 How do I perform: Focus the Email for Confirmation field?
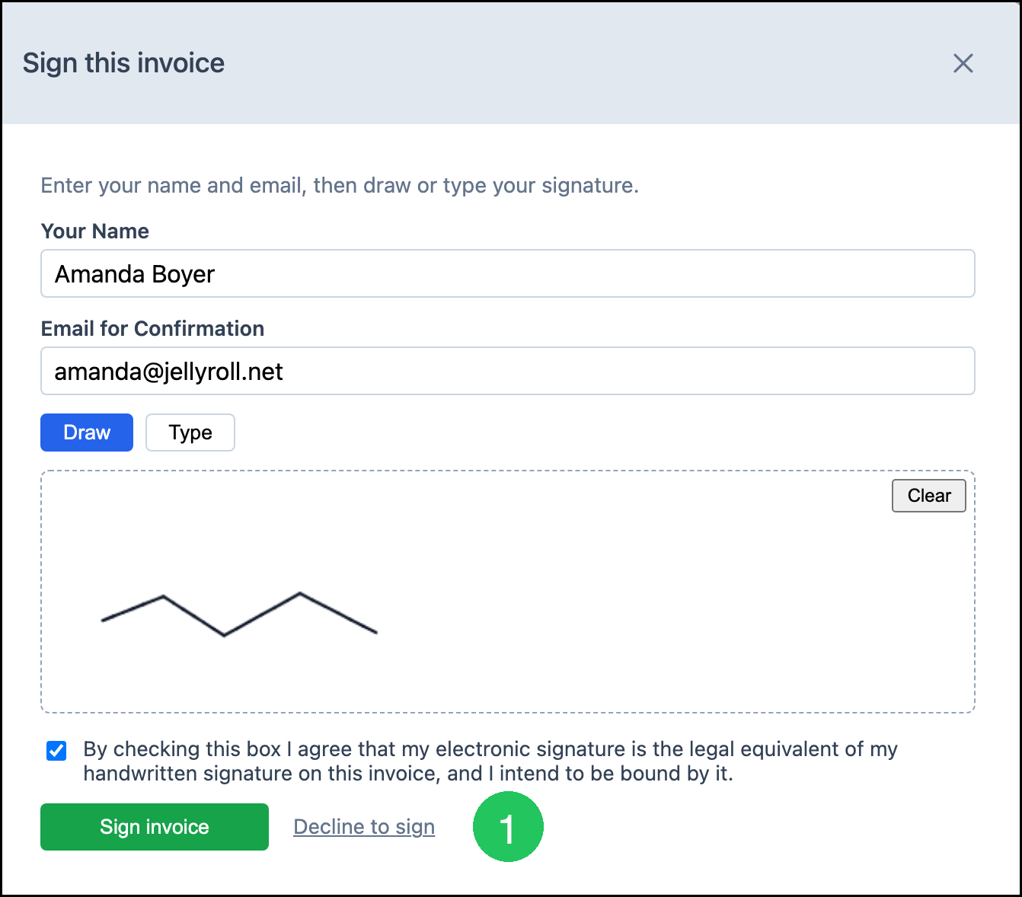(x=508, y=371)
